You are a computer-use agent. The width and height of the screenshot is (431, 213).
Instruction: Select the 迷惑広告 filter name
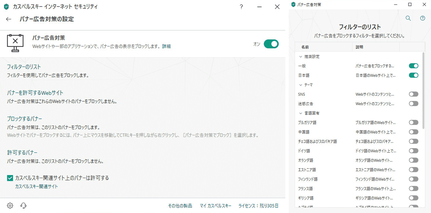305,104
